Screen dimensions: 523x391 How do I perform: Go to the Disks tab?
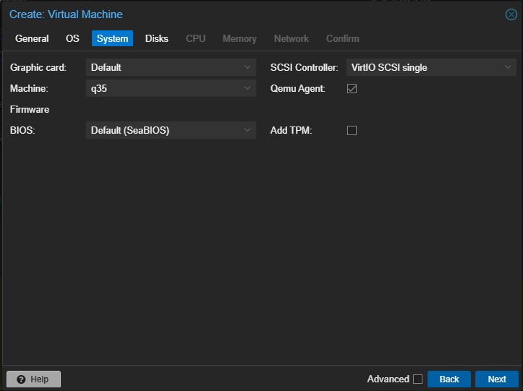click(x=156, y=38)
